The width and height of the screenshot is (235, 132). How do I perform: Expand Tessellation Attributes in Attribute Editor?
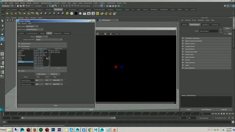206,38
